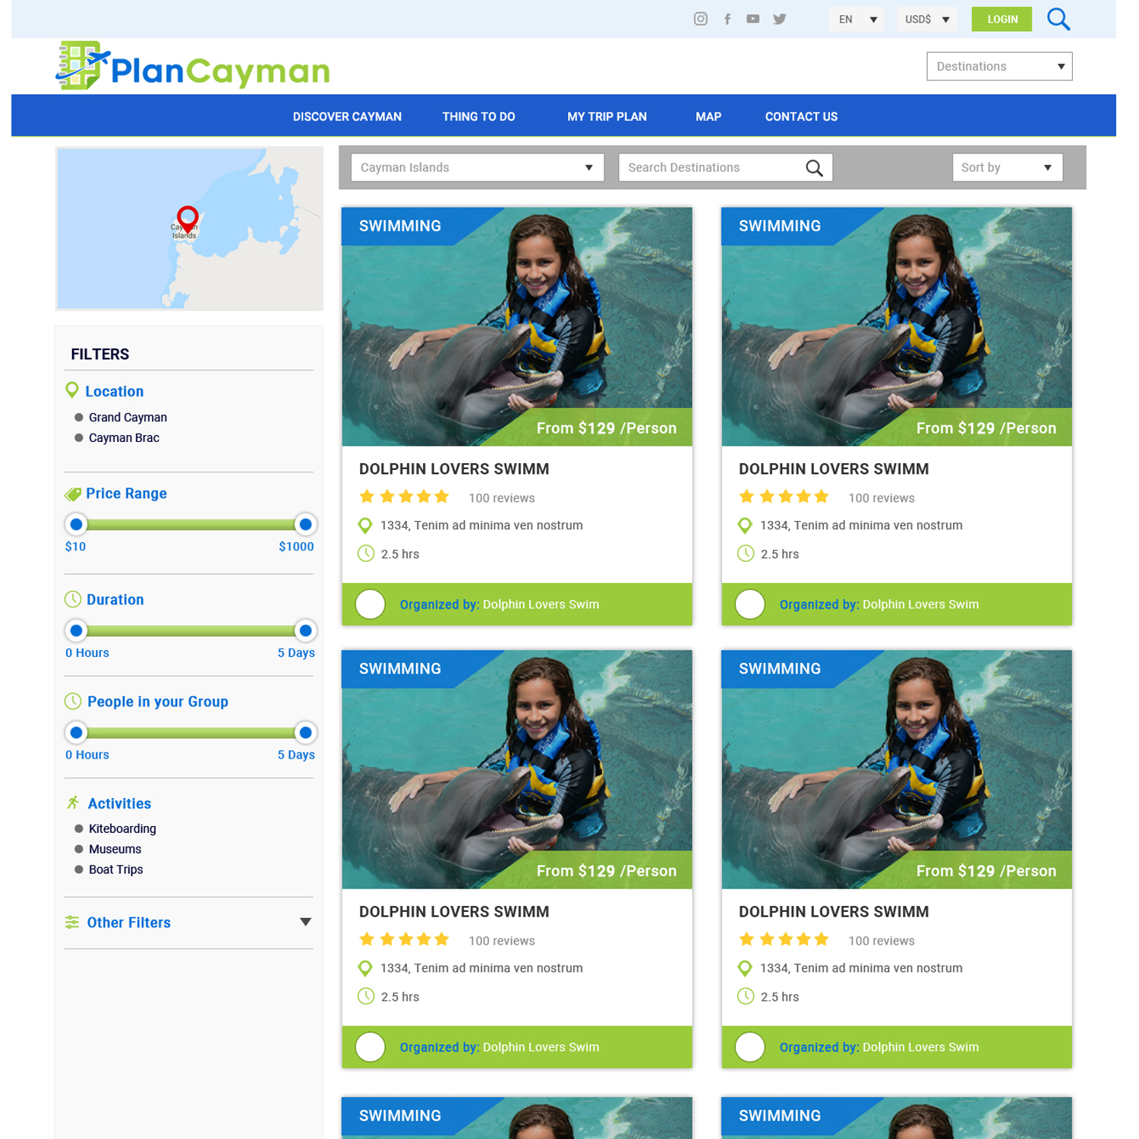1139x1139 pixels.
Task: Click the 2.5 hrs clock icon in top-right card
Action: tap(746, 554)
